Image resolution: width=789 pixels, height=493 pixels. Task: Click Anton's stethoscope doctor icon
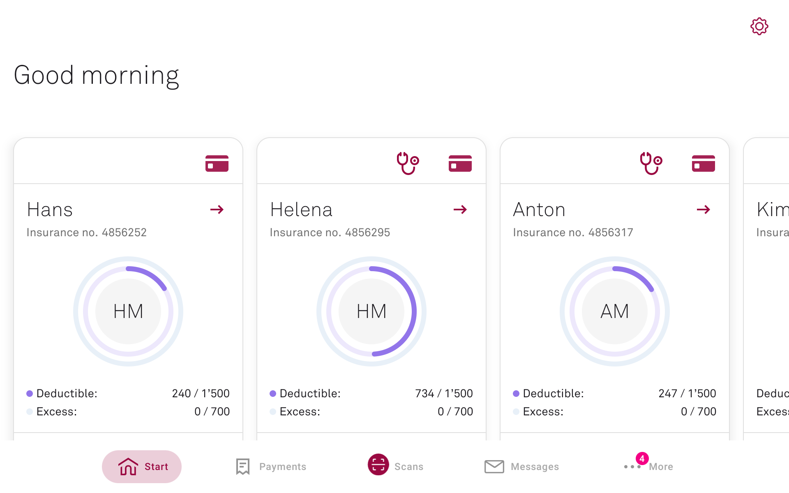[651, 163]
